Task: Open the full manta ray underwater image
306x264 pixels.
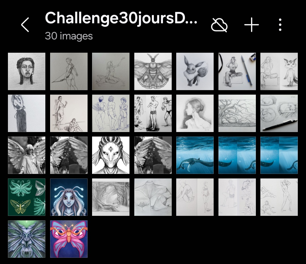Action: pos(195,155)
